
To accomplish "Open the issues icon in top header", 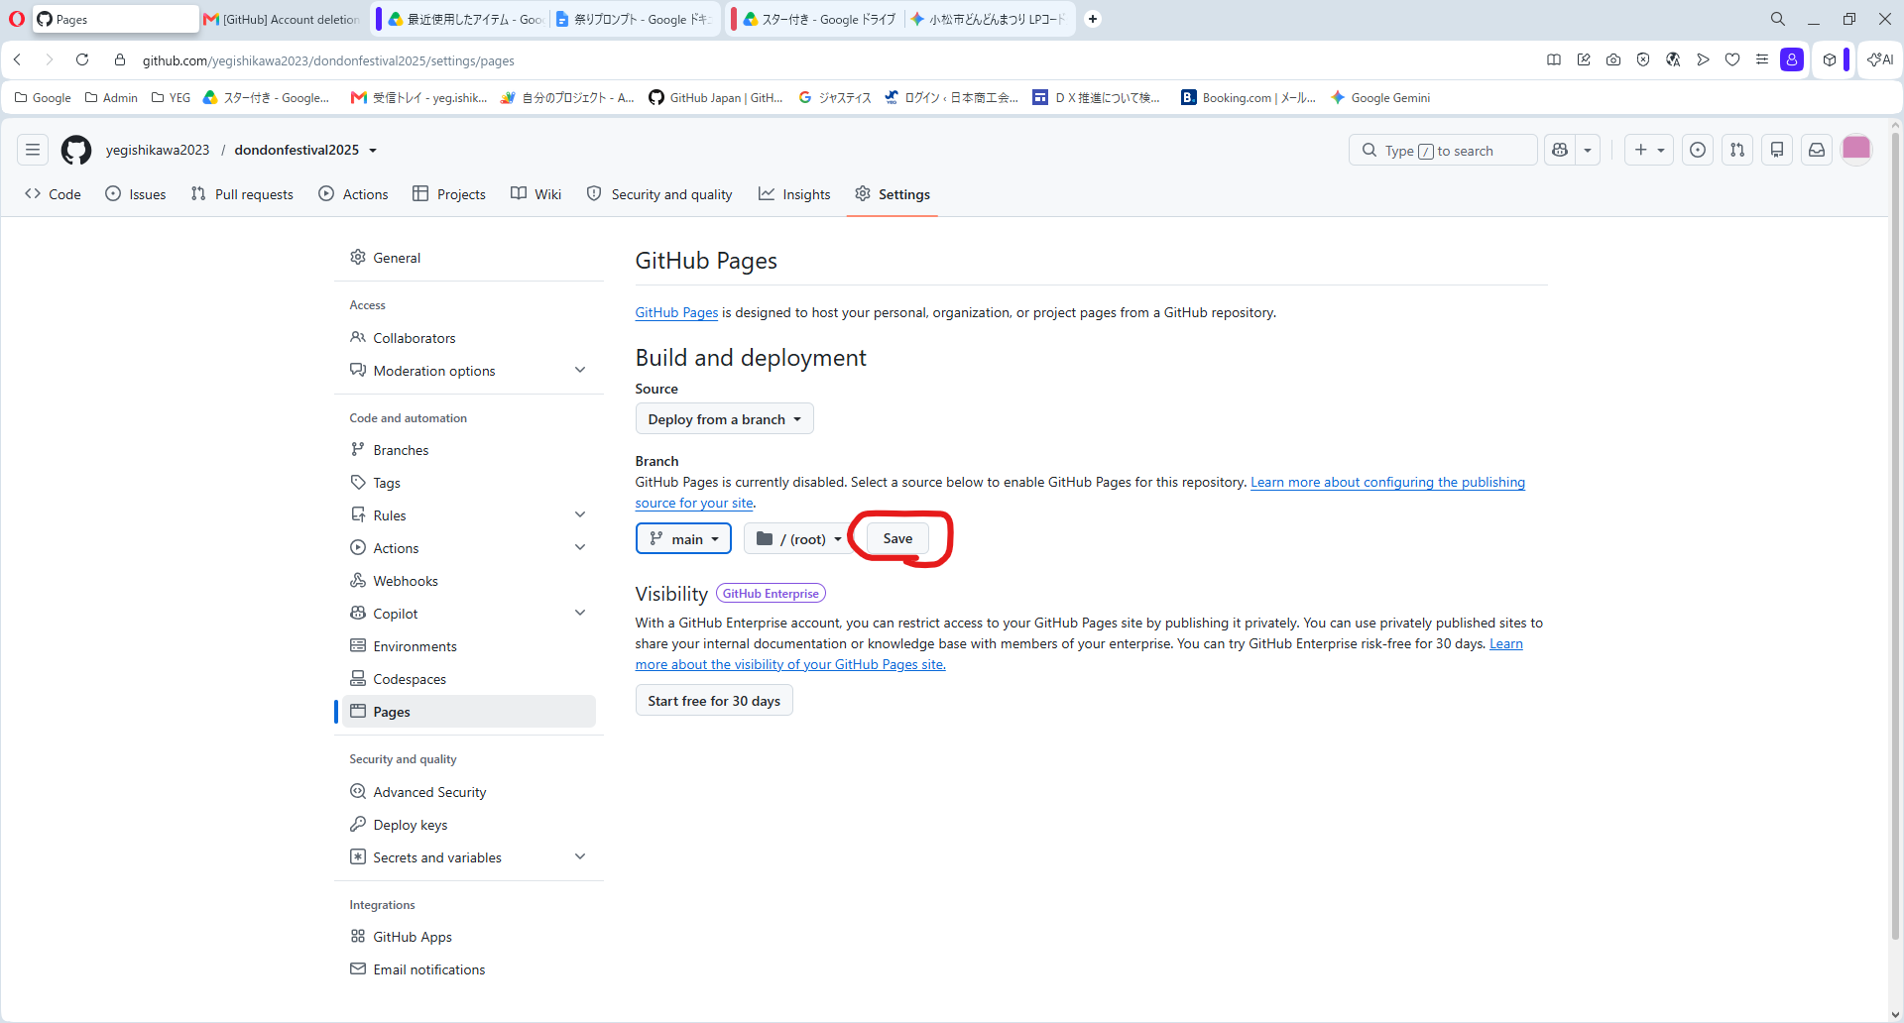I will point(1698,150).
